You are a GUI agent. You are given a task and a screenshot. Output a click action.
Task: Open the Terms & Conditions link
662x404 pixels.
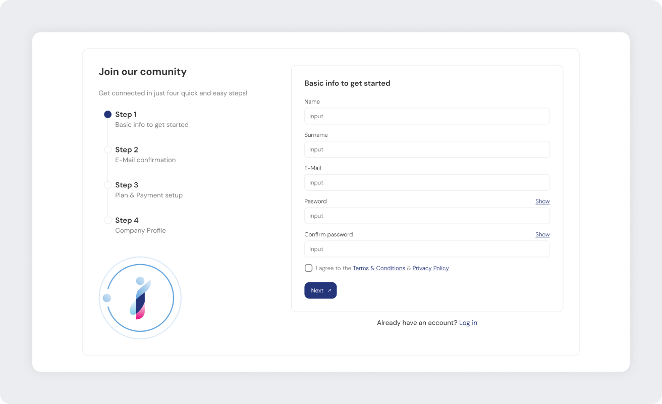(378, 268)
